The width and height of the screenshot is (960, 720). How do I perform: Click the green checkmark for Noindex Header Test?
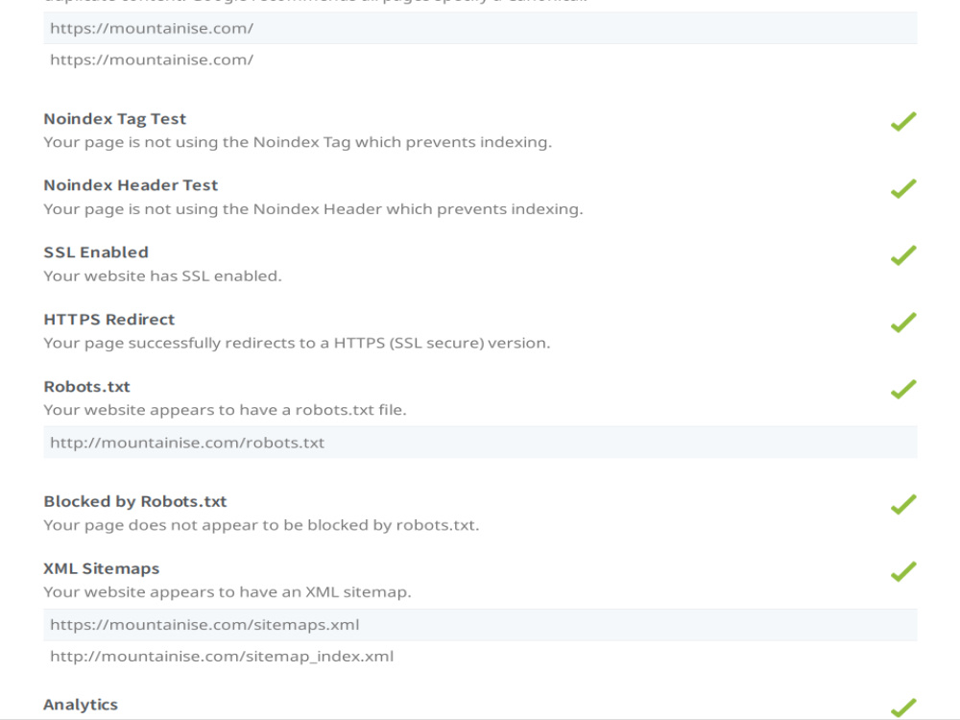click(x=903, y=188)
